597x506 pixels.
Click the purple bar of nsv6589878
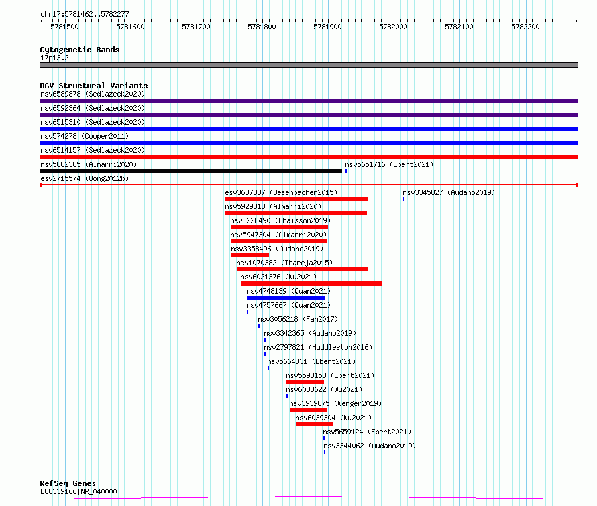(x=309, y=101)
